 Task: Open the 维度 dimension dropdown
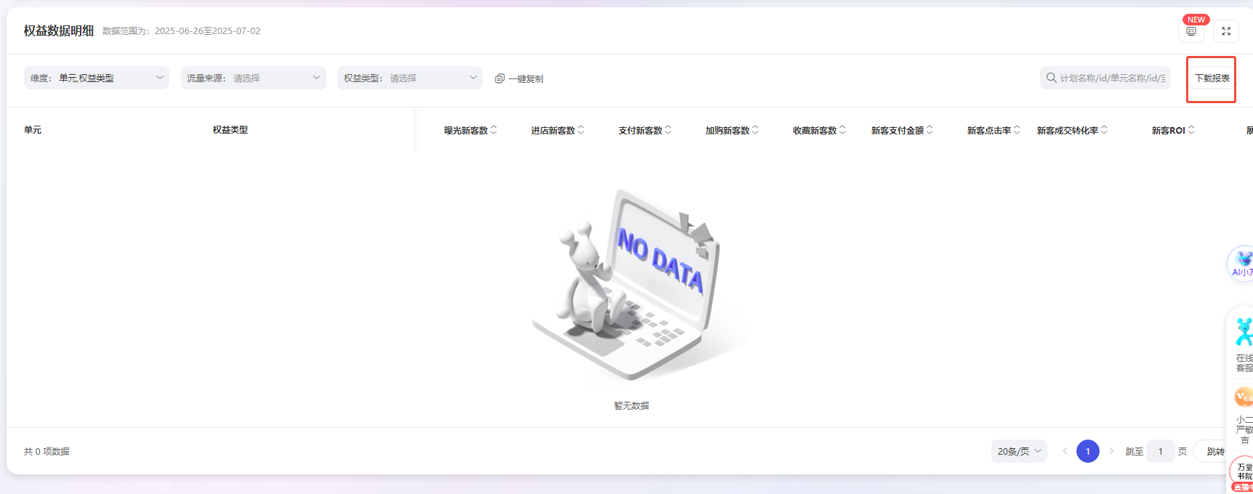[97, 78]
